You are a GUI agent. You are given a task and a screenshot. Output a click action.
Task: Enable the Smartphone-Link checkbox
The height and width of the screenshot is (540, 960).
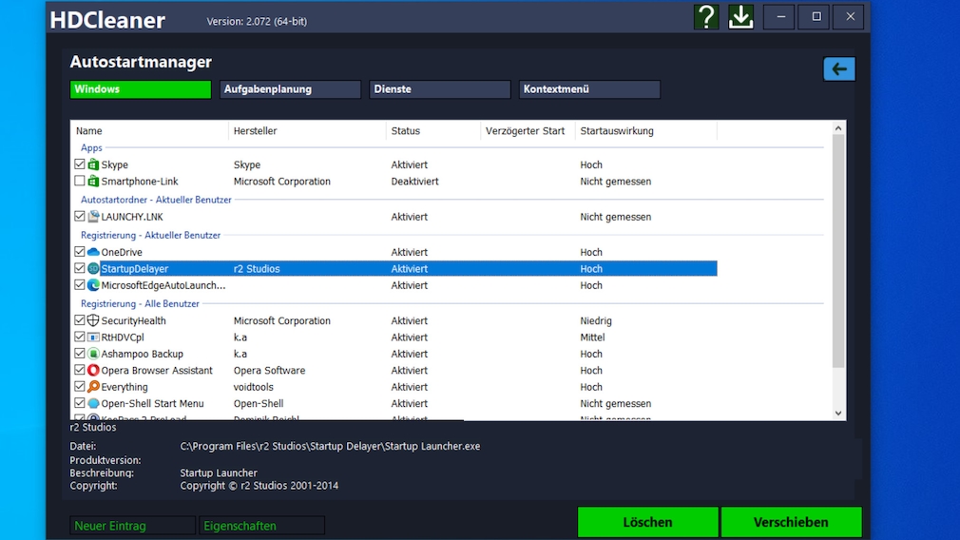pyautogui.click(x=80, y=181)
